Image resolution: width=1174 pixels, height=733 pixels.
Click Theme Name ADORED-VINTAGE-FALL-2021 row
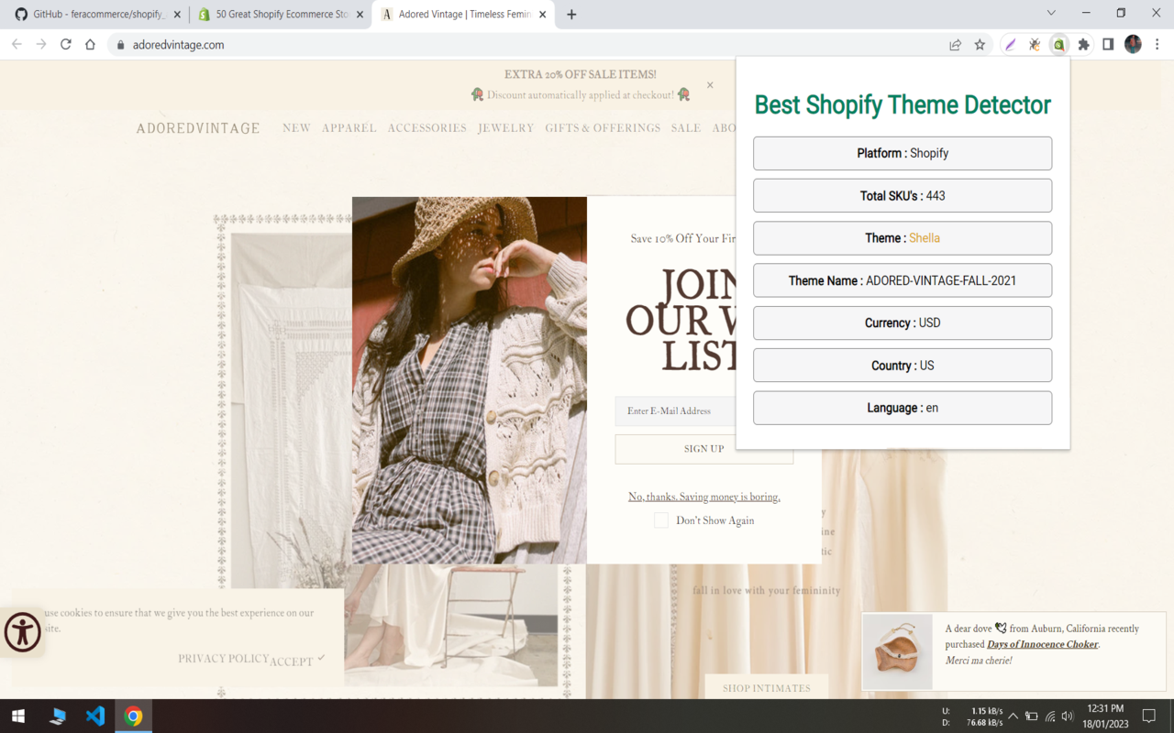point(903,280)
